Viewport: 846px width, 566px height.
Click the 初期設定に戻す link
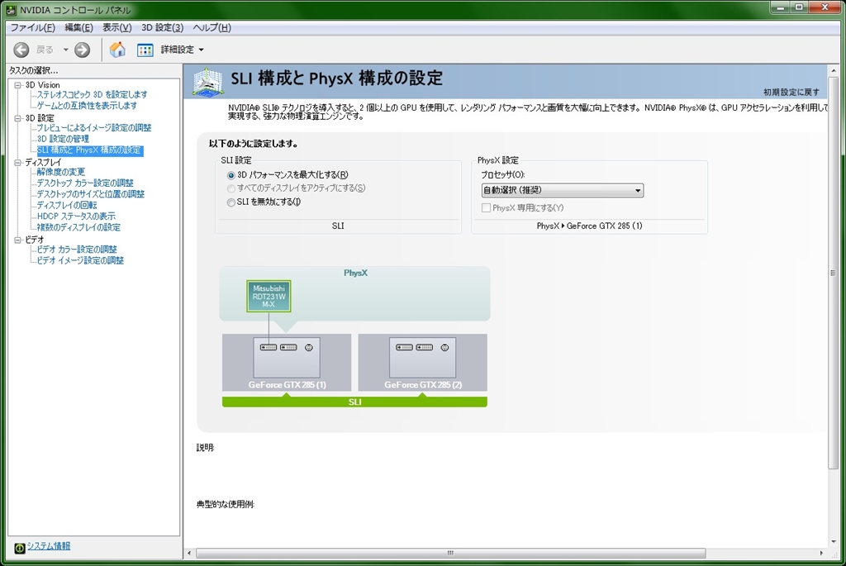point(791,93)
